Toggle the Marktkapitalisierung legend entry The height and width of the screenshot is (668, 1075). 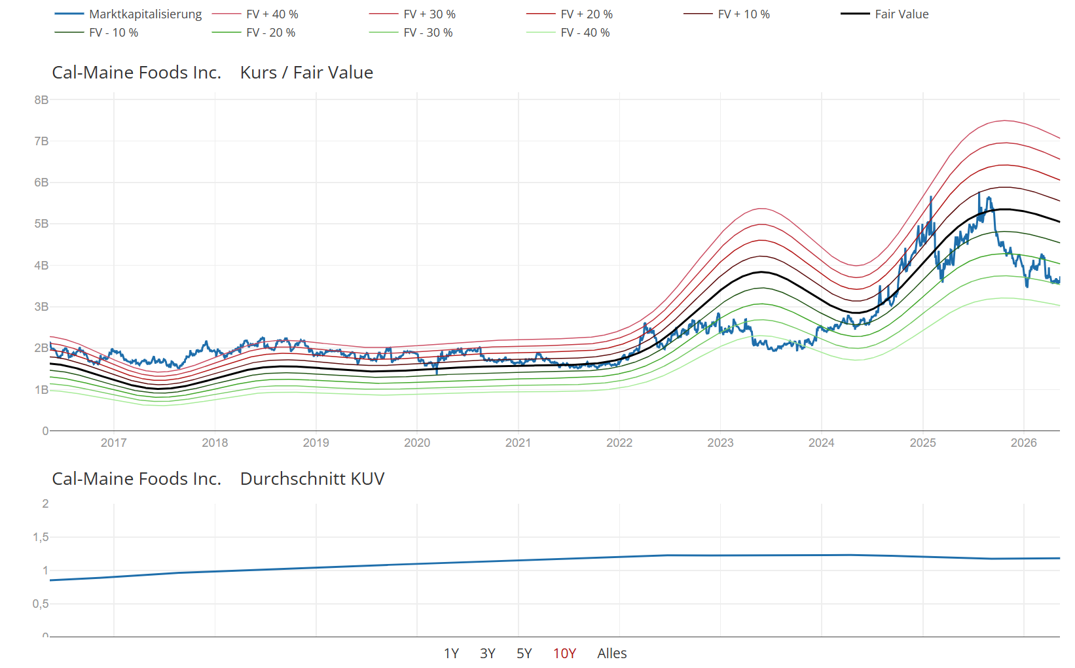coord(128,14)
